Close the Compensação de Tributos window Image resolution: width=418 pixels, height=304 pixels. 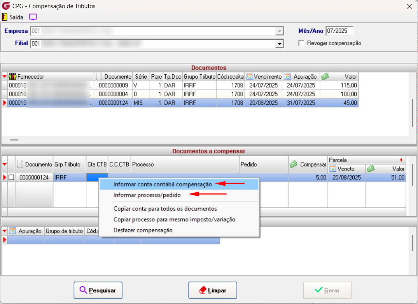coord(409,6)
